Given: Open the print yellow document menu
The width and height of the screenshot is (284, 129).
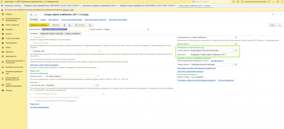Looking at the screenshot, I should [90, 25].
